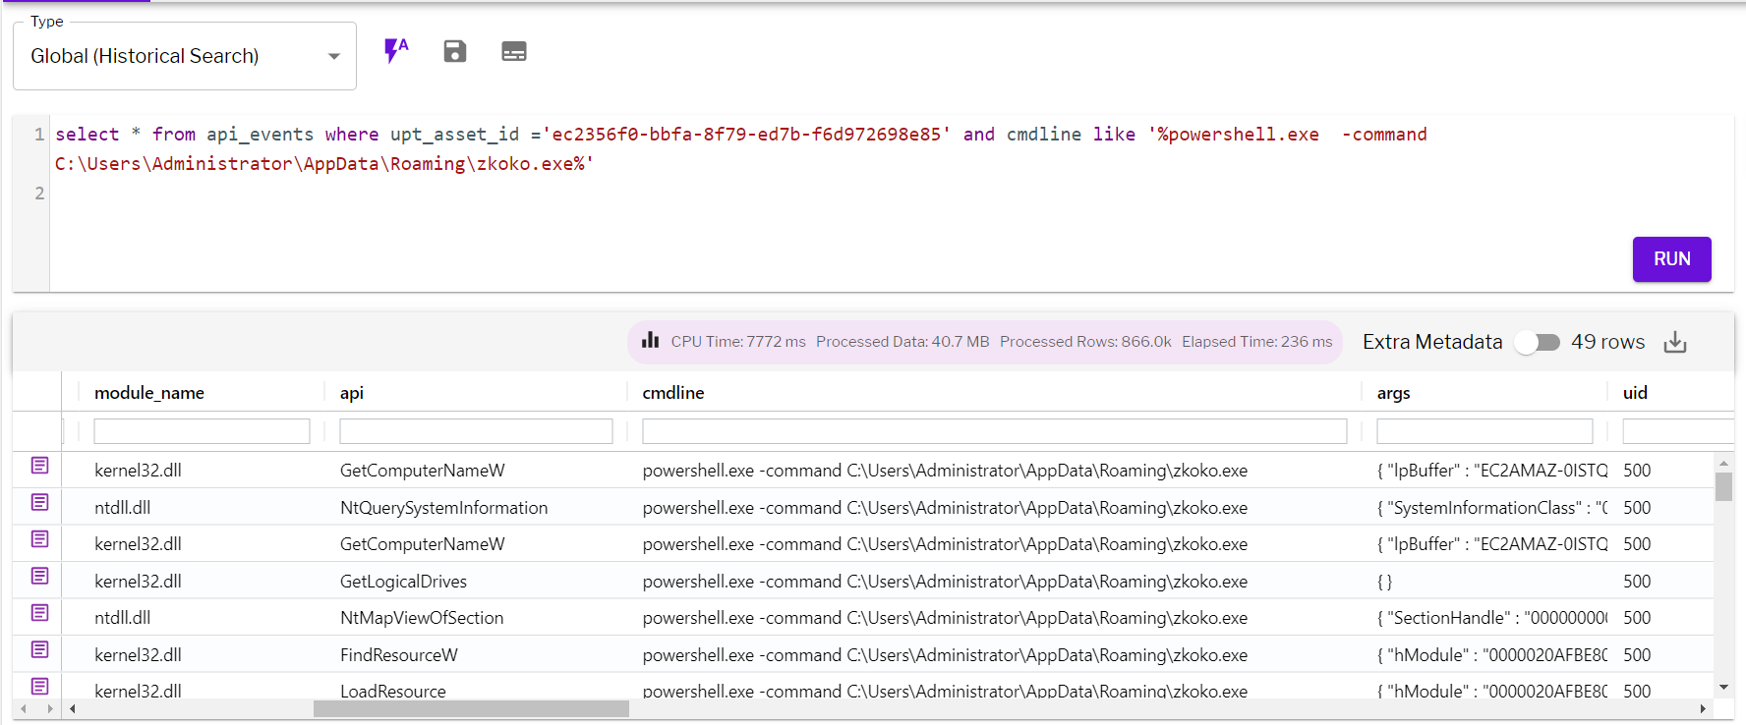This screenshot has width=1746, height=725.
Task: Click the cmdline column header
Action: coord(673,393)
